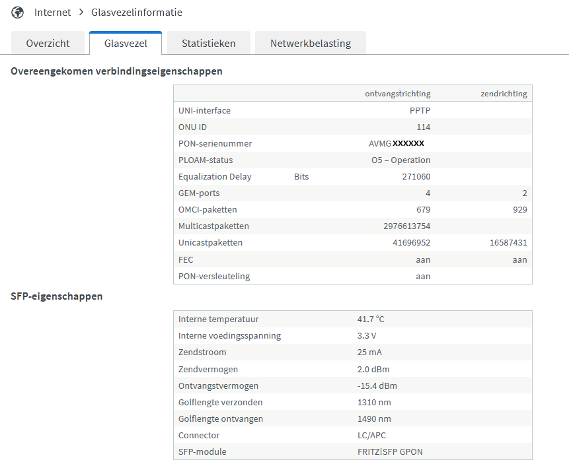569x468 pixels.
Task: Click the PON-versleuteling aan value
Action: click(x=423, y=276)
